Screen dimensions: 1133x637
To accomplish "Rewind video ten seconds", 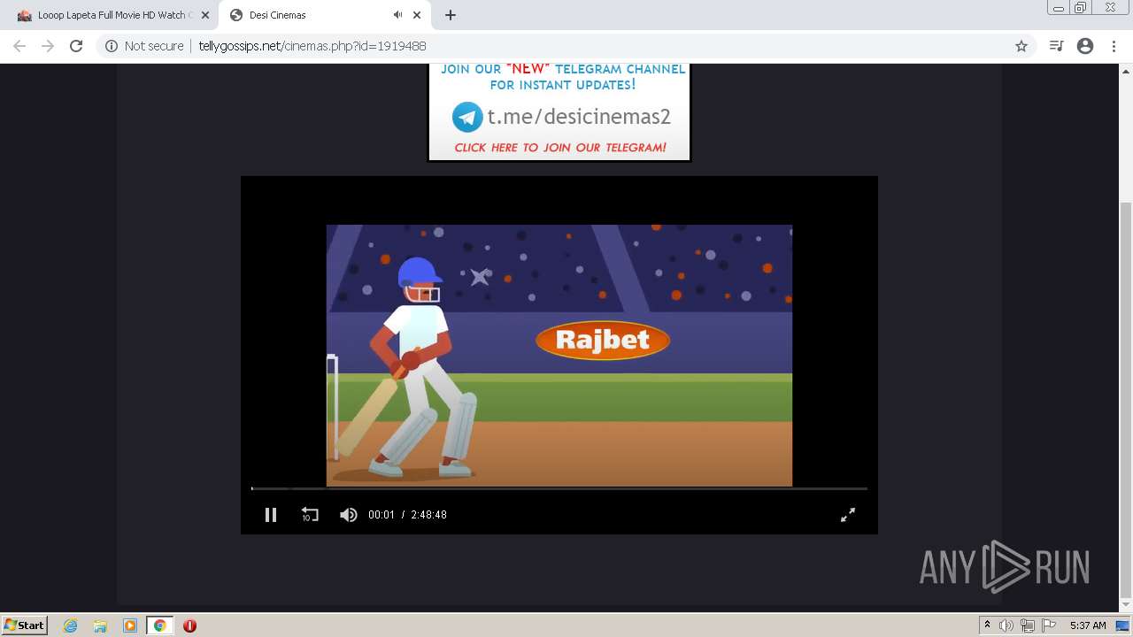I will pos(310,515).
